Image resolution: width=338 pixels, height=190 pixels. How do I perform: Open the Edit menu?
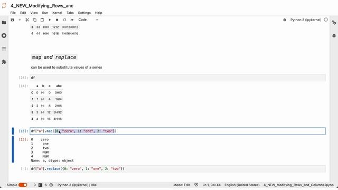point(23,13)
